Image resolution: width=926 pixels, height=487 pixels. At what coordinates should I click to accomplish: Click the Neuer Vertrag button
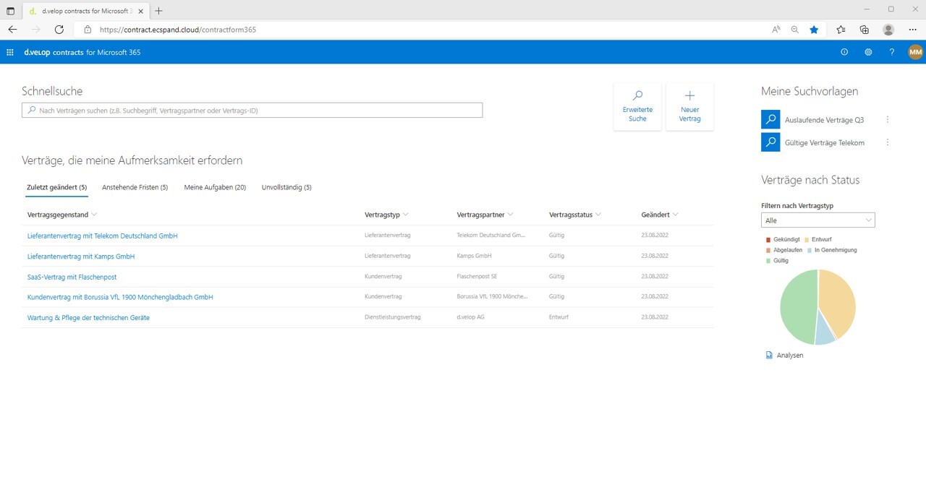pyautogui.click(x=689, y=106)
